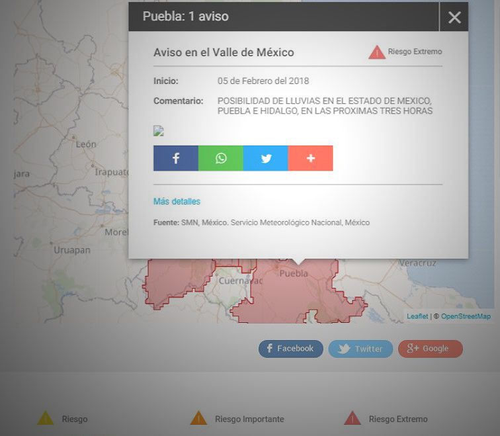Image resolution: width=500 pixels, height=436 pixels.
Task: Click the 'Riesgo' legend text beside yellow triangle
Action: pos(75,419)
